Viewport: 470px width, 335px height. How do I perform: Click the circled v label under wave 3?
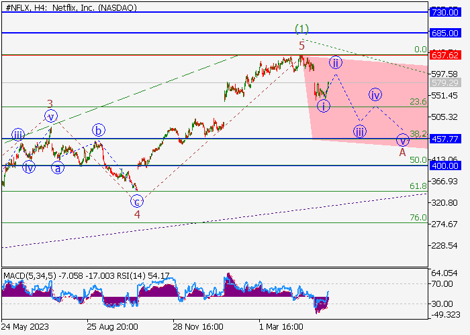tap(51, 117)
